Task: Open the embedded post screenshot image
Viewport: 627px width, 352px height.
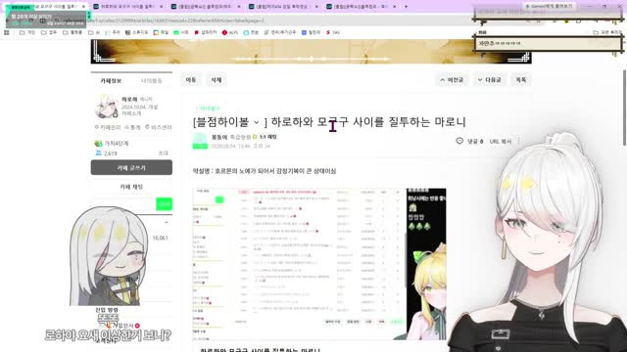Action: [x=319, y=264]
